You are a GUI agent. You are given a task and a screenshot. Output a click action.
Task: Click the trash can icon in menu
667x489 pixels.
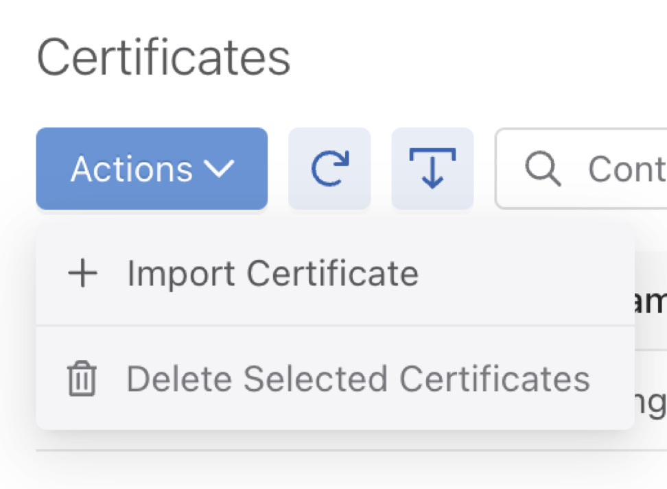82,379
